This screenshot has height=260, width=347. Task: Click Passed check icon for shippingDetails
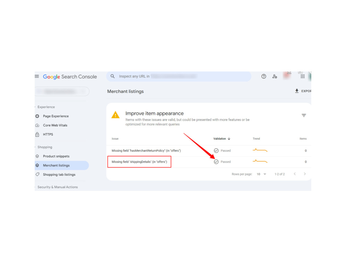click(216, 162)
